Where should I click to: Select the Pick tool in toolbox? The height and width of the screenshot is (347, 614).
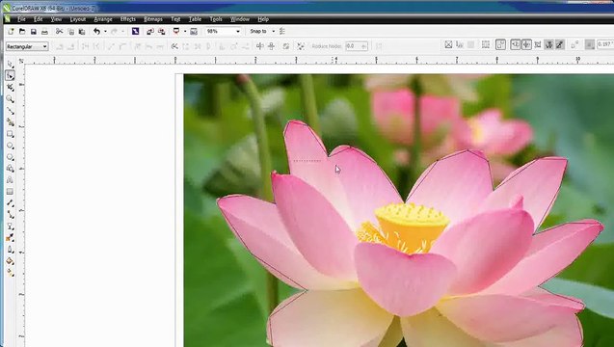(11, 64)
